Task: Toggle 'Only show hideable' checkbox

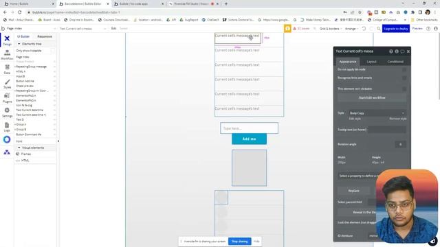Action: pos(53,51)
